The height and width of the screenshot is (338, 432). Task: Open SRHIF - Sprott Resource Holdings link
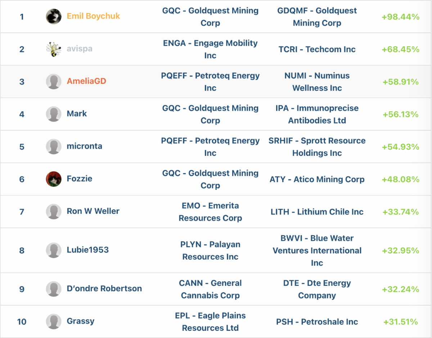pyautogui.click(x=317, y=147)
